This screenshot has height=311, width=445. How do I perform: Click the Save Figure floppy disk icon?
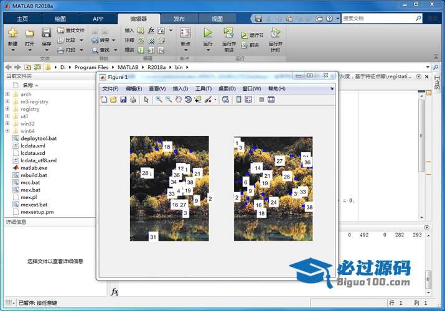[123, 100]
